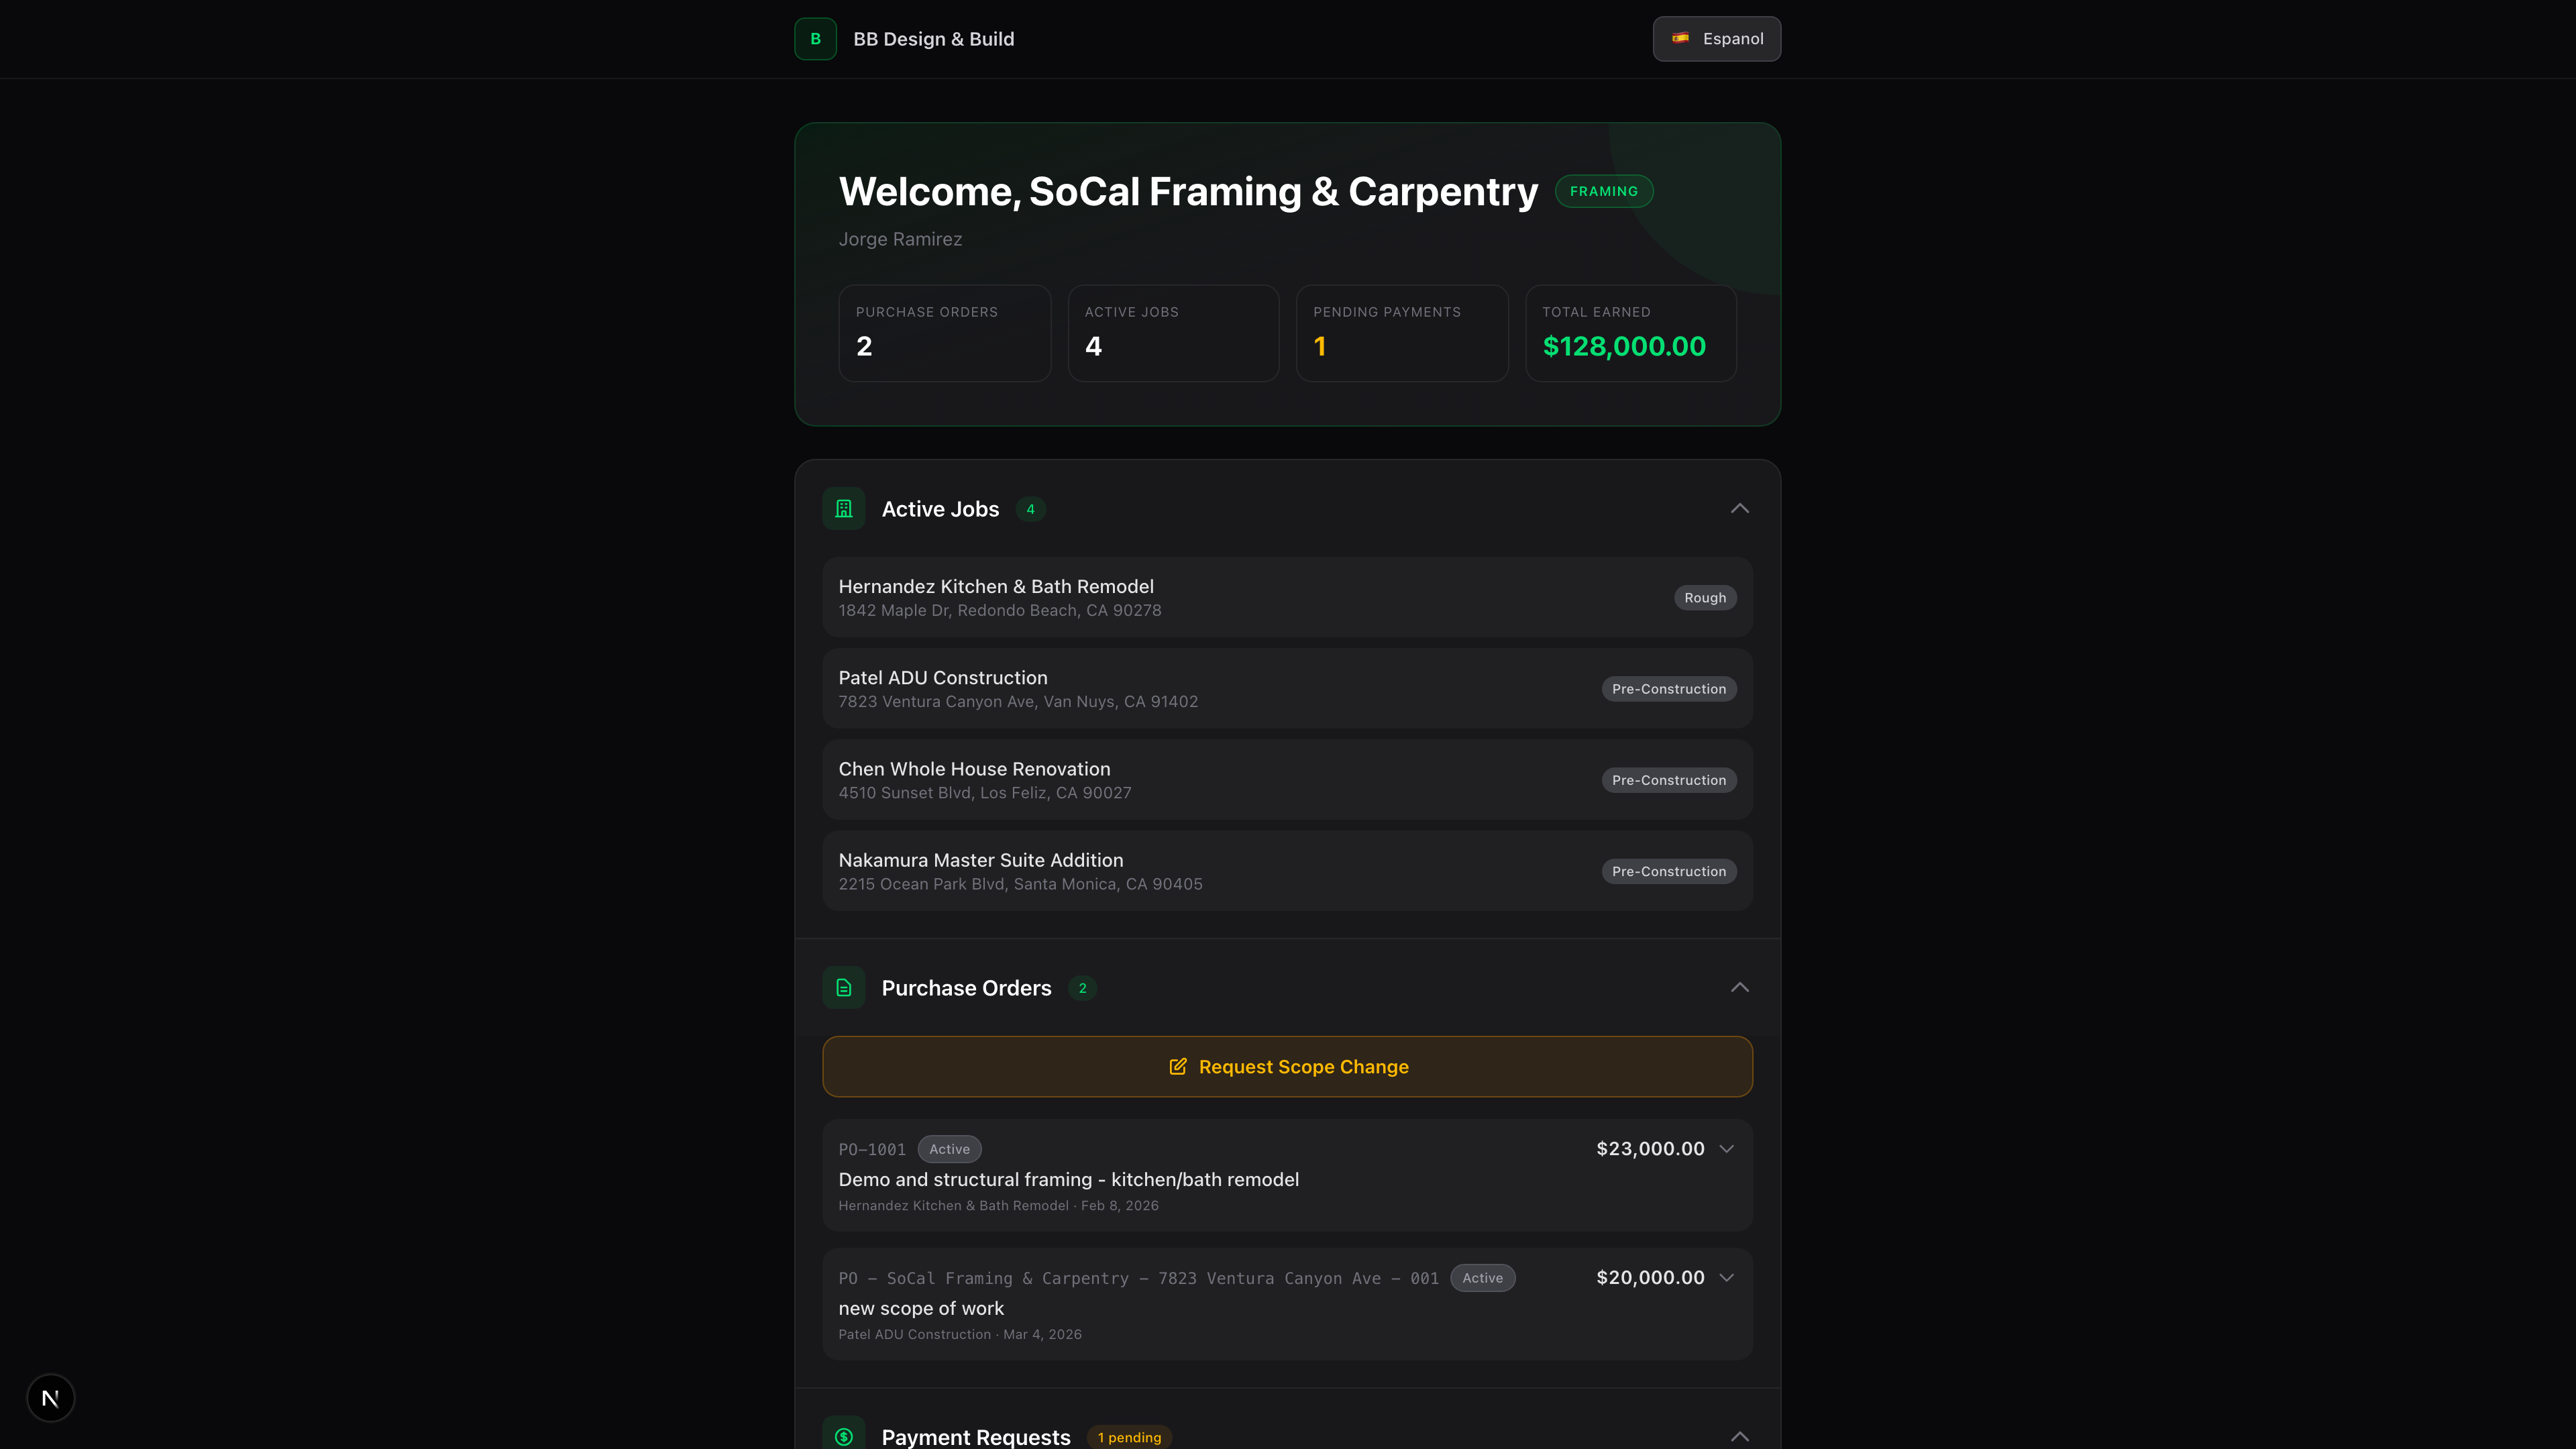This screenshot has height=1449, width=2576.
Task: Toggle the Rough status badge on Hernandez remodel
Action: [x=1705, y=597]
